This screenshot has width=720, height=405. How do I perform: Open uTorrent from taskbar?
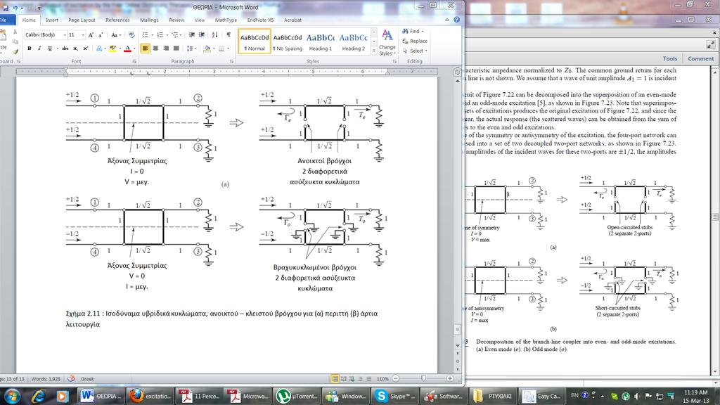pos(297,396)
